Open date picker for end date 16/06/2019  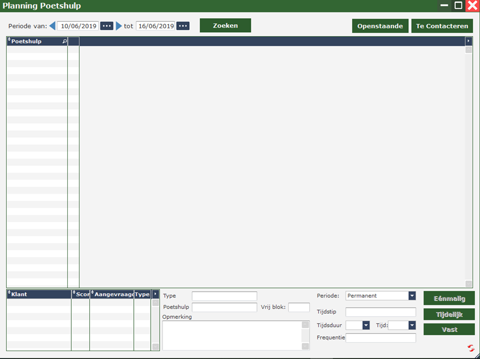(182, 26)
